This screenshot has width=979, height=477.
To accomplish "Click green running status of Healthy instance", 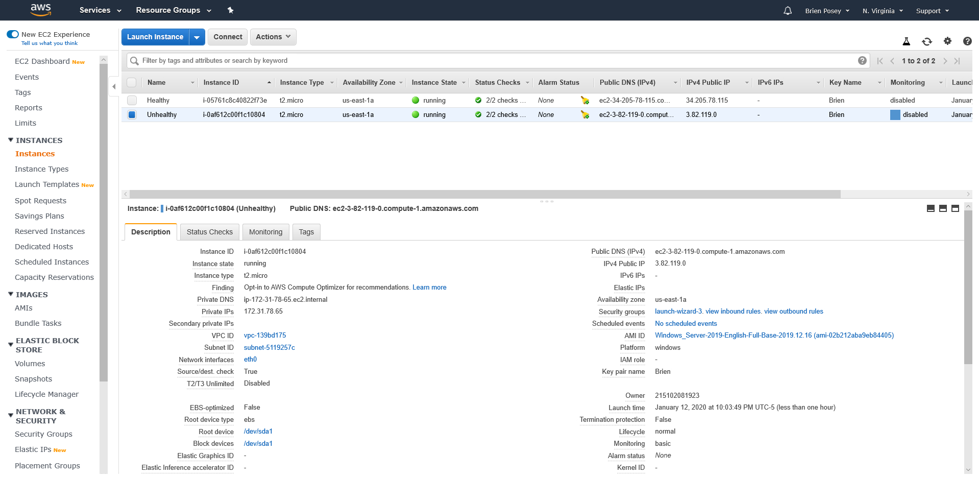I will (x=415, y=101).
